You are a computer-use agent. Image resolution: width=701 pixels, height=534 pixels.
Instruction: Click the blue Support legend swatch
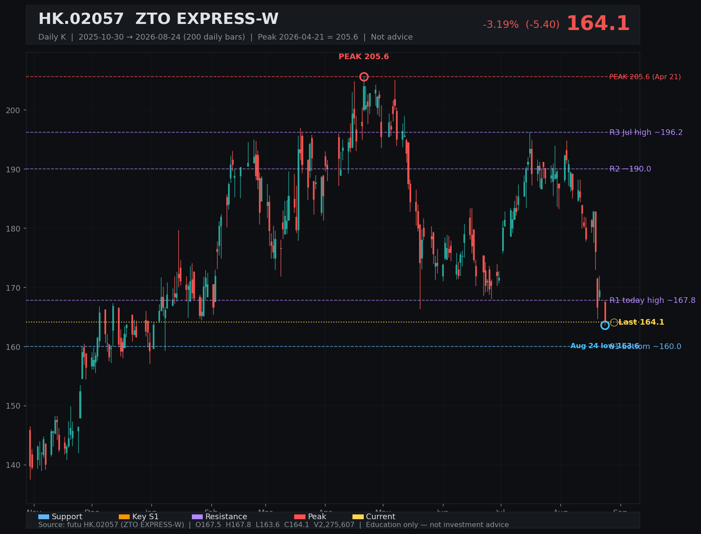[x=44, y=517]
